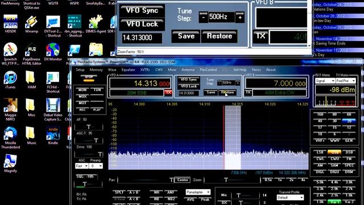Image resolution: width=364 pixels, height=205 pixels.
Task: Open the DVTool-2 shortcut icon
Action: (53, 26)
